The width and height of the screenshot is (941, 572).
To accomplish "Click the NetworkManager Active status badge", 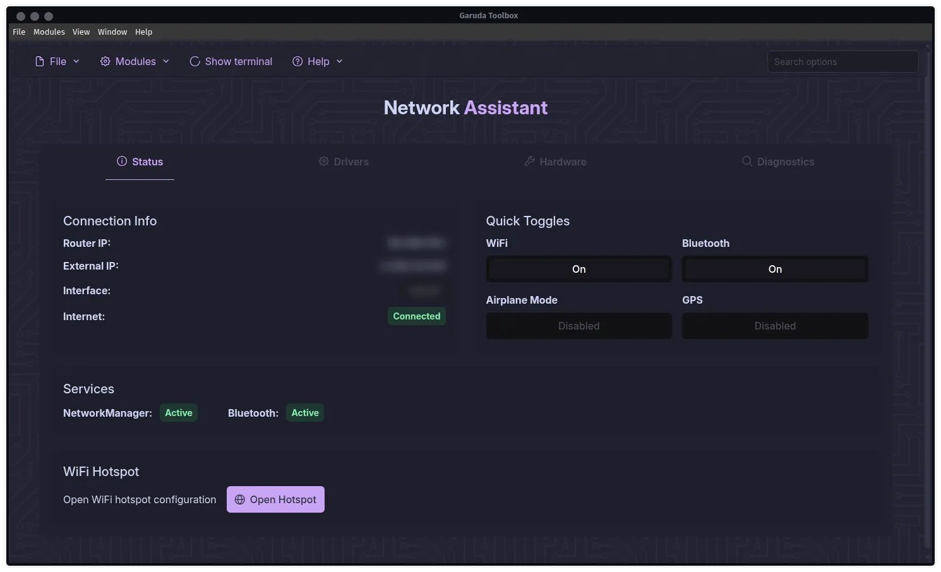I will (x=179, y=413).
